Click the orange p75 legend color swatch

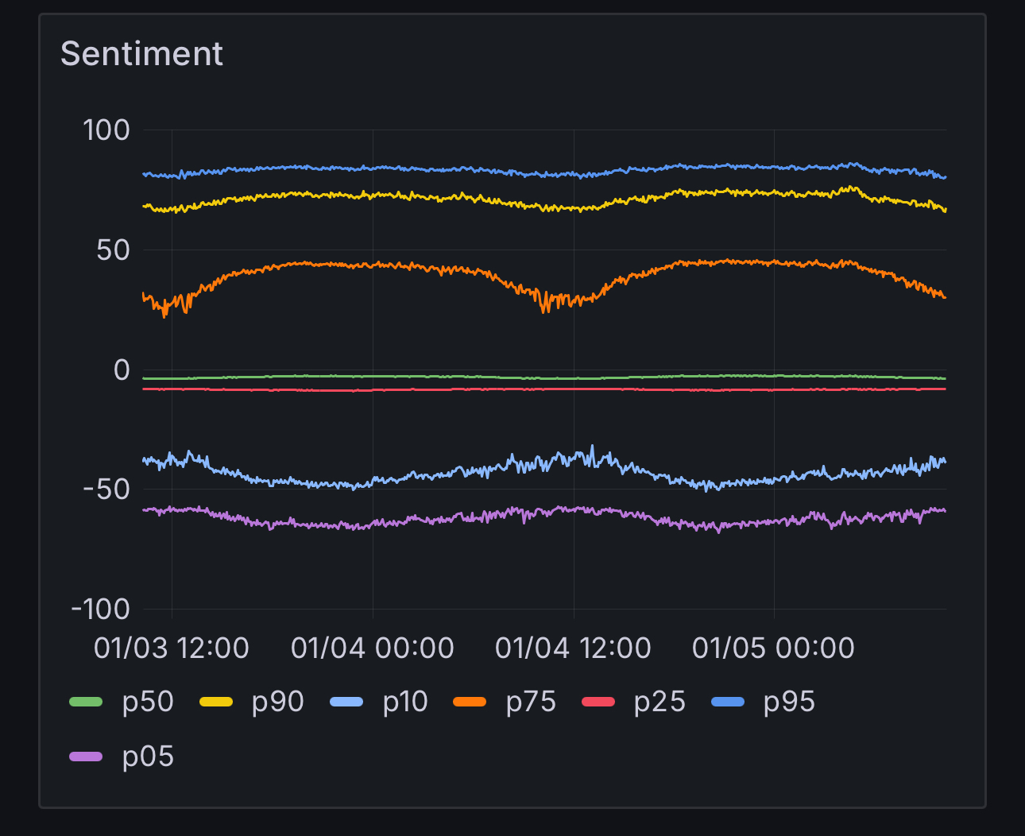click(x=470, y=702)
